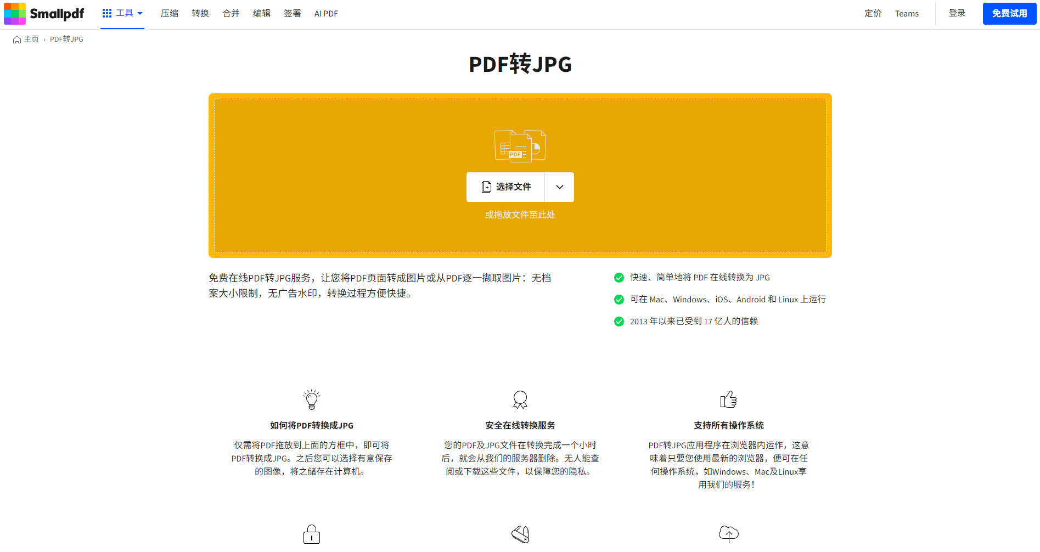Click the home icon in breadcrumb
Image resolution: width=1040 pixels, height=552 pixels.
pos(16,39)
